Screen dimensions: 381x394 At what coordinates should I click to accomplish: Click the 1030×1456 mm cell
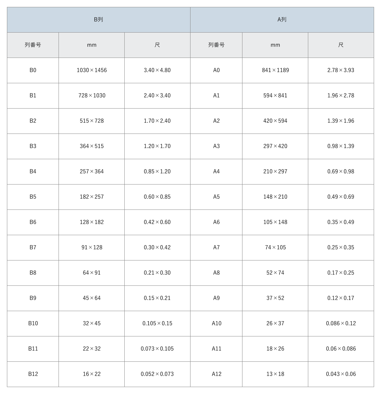(91, 70)
